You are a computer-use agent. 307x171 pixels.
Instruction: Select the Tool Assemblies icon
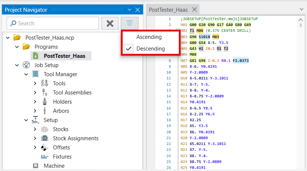[x=44, y=93]
